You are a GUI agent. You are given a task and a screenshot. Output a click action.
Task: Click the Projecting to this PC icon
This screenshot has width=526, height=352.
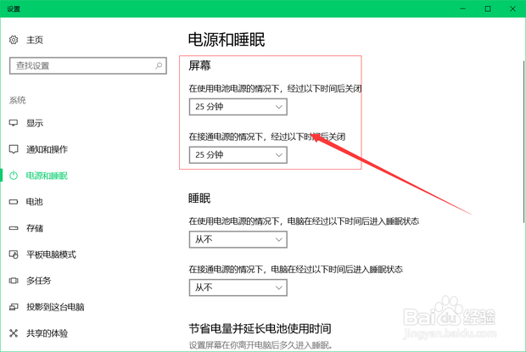[x=14, y=307]
